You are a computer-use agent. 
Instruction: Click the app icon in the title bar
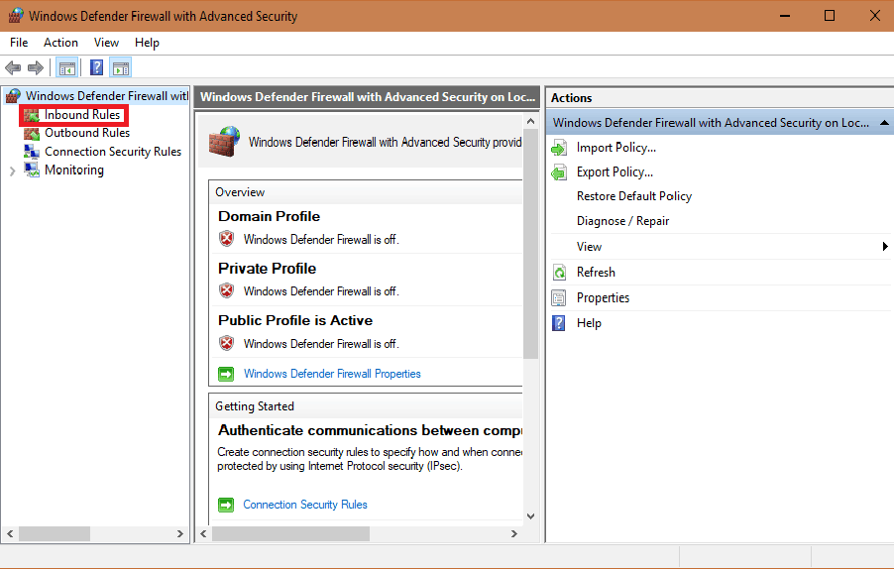pos(16,16)
